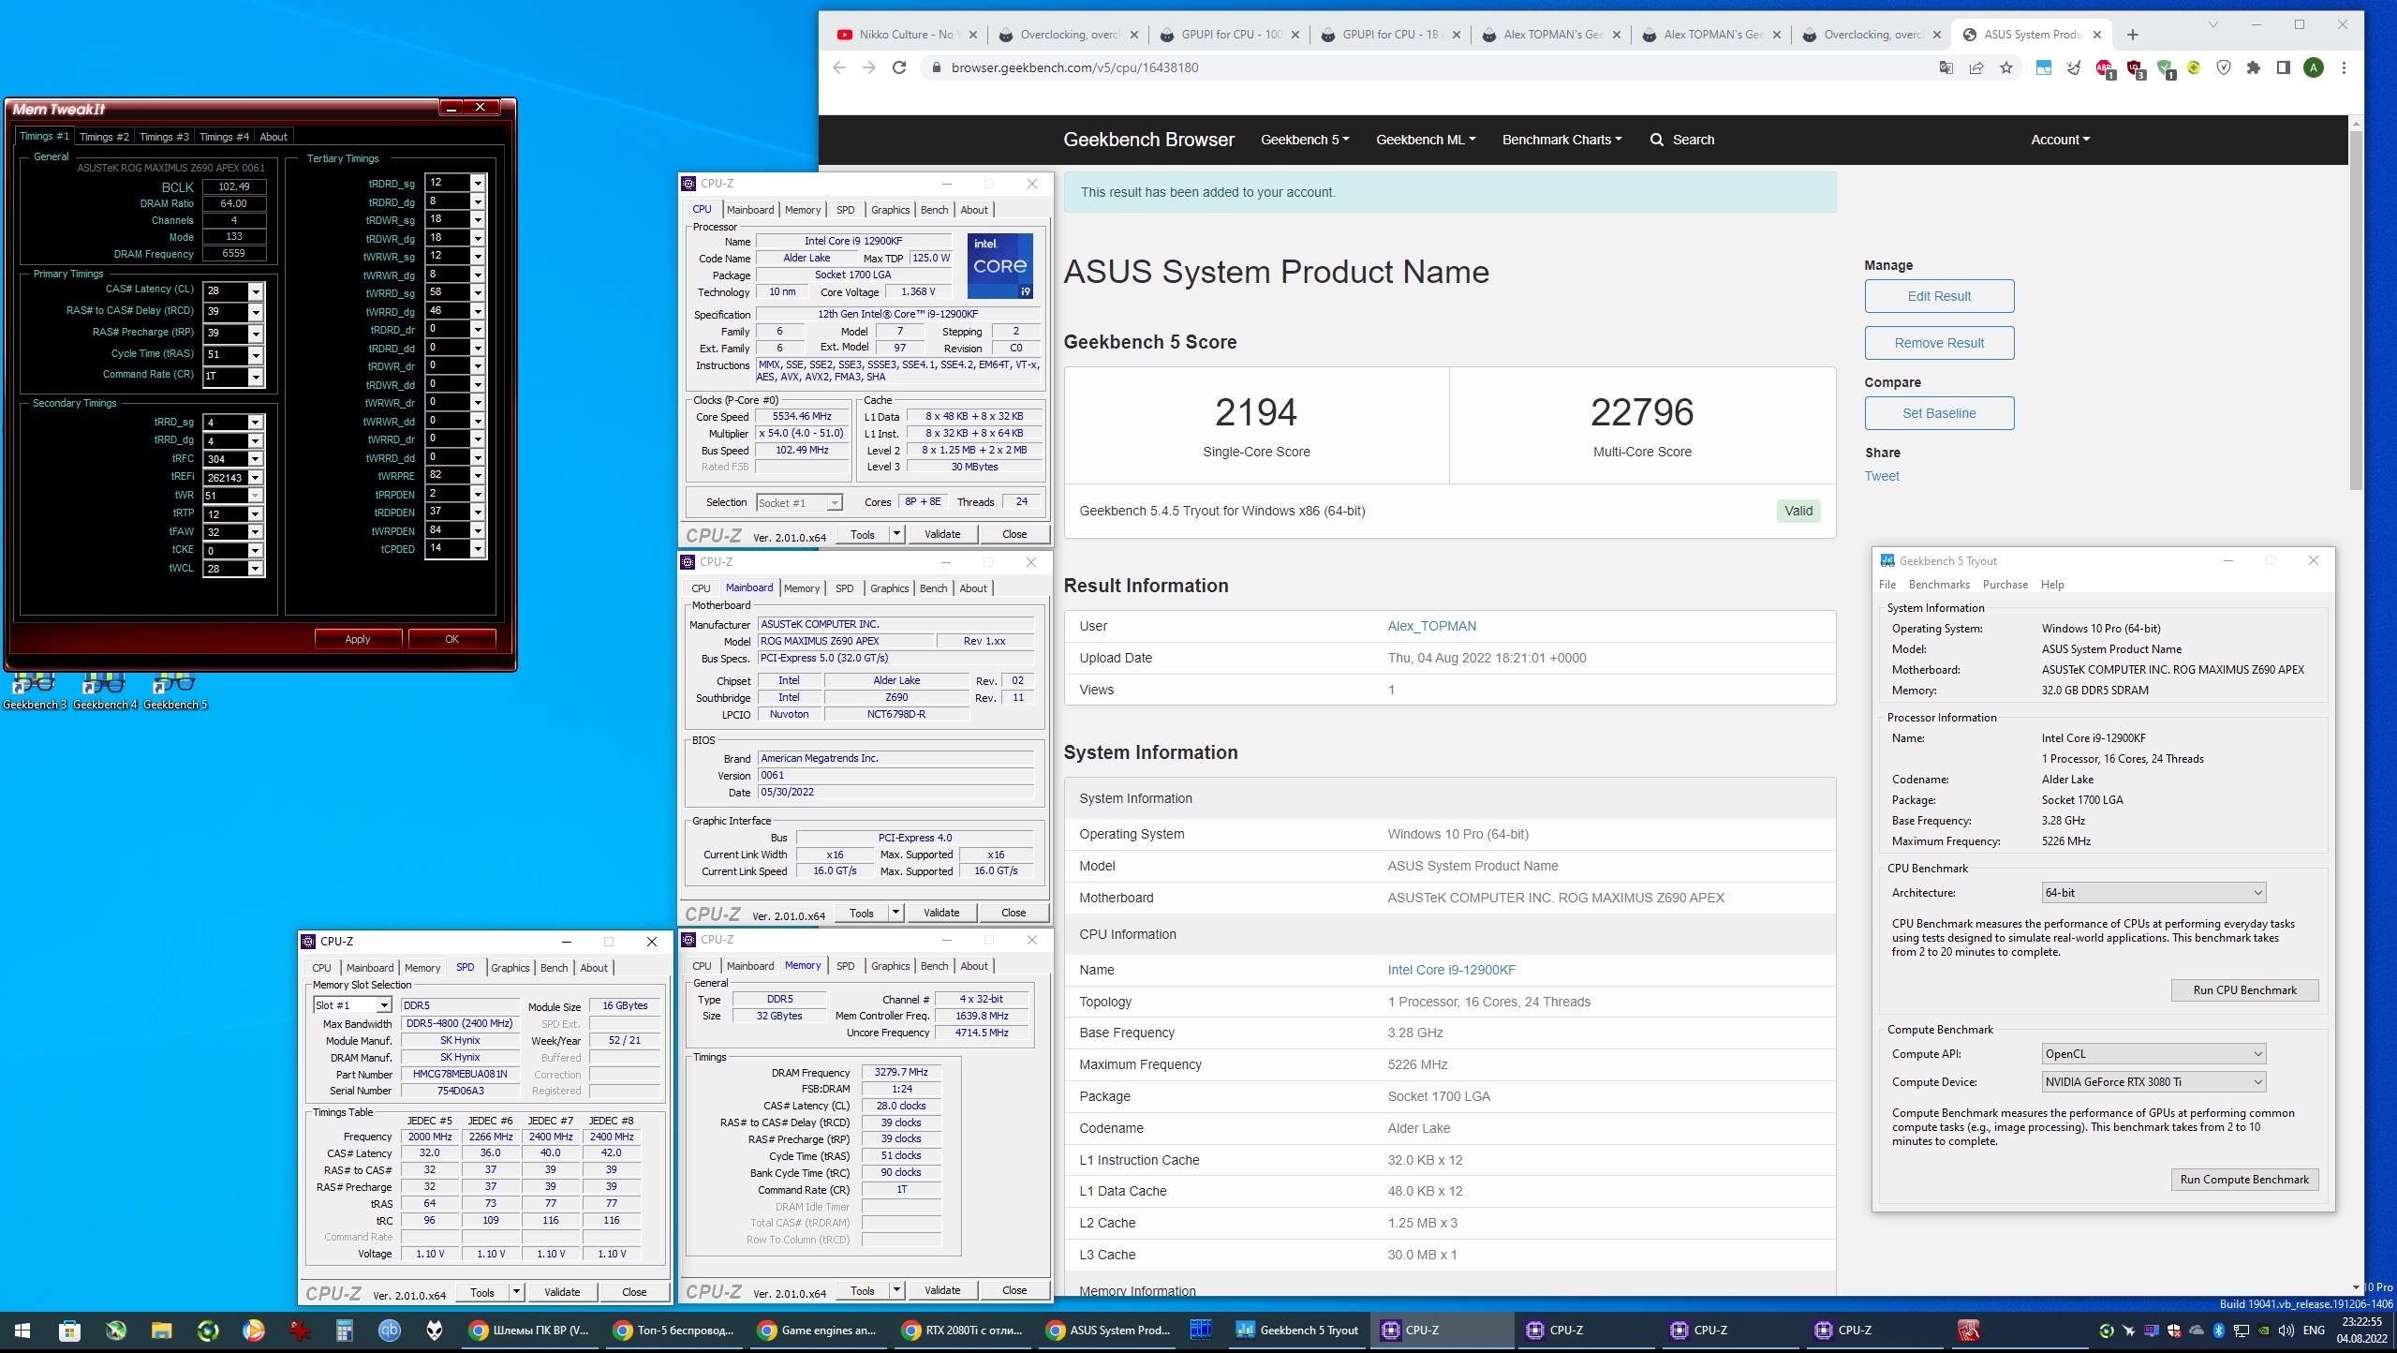Viewport: 2397px width, 1353px height.
Task: Click the Tweet share link
Action: click(1882, 476)
